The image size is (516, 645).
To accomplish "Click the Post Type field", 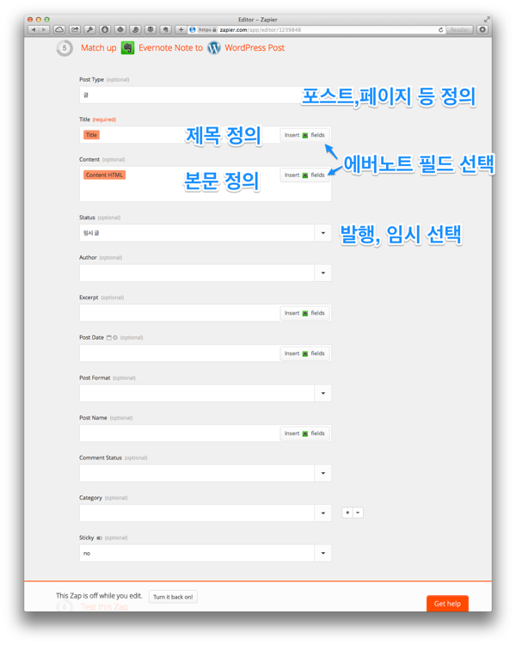I will coord(189,95).
